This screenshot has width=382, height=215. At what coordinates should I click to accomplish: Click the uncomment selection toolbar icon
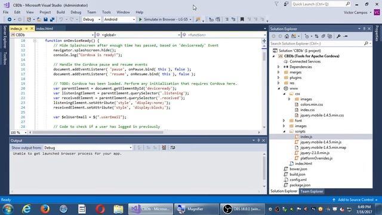pyautogui.click(x=233, y=19)
